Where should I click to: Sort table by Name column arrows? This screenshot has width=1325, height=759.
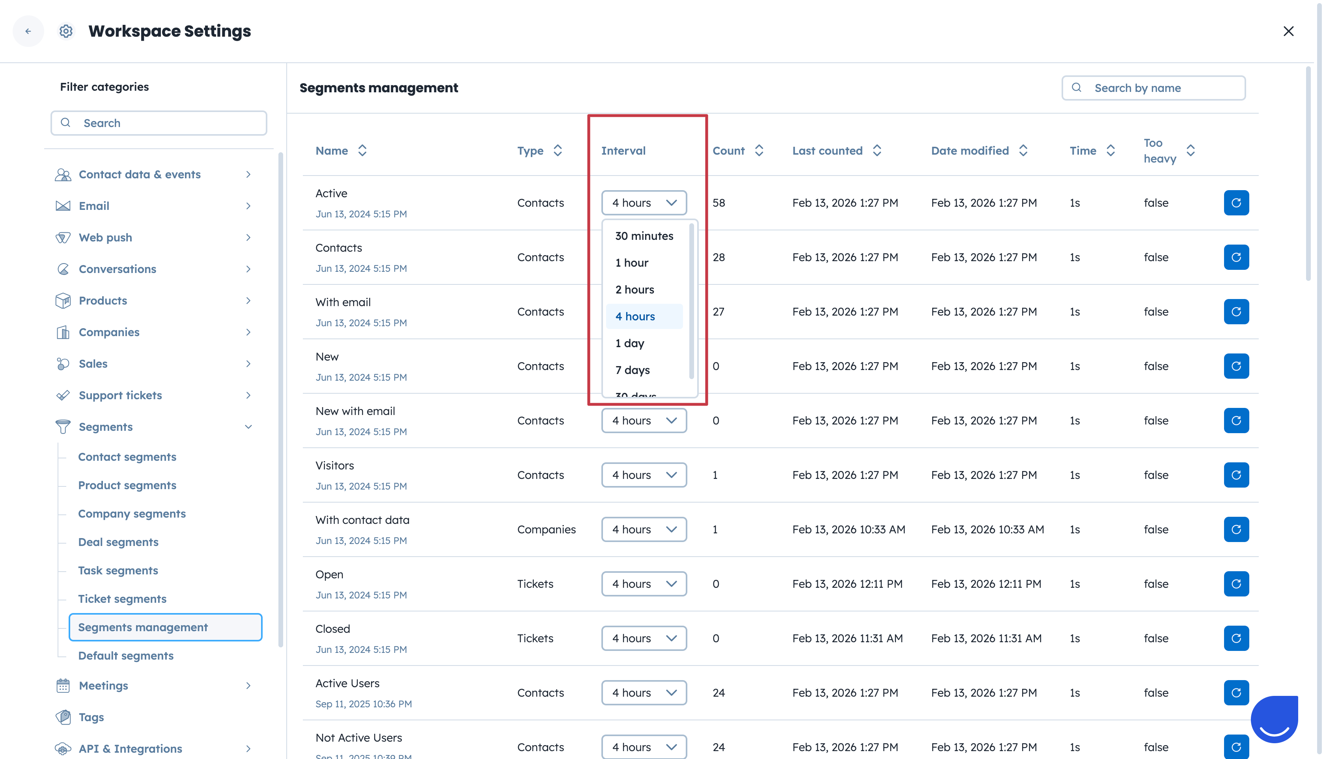[x=362, y=151]
